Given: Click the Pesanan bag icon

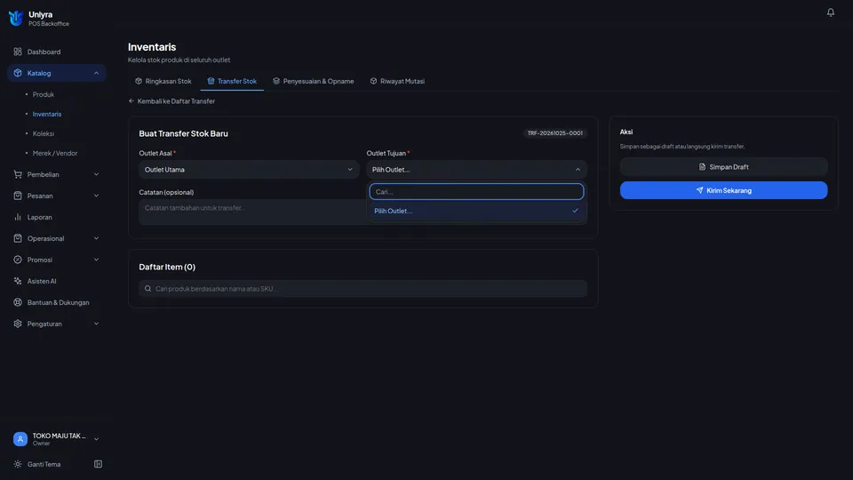Looking at the screenshot, I should point(18,196).
